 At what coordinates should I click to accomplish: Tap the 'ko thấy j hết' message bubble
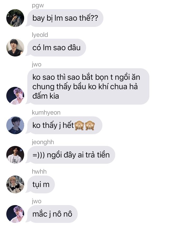(64, 125)
